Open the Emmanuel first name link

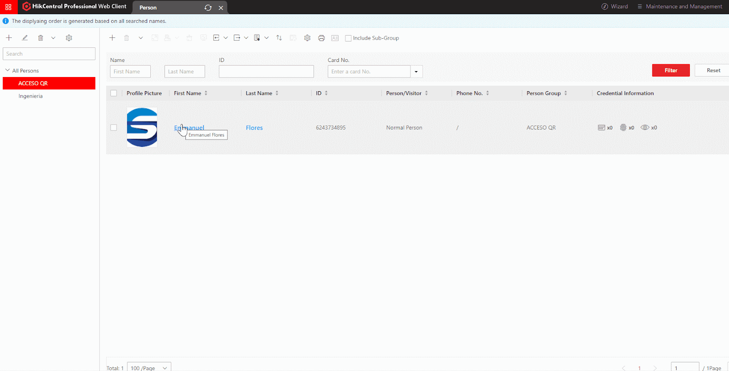(x=189, y=128)
